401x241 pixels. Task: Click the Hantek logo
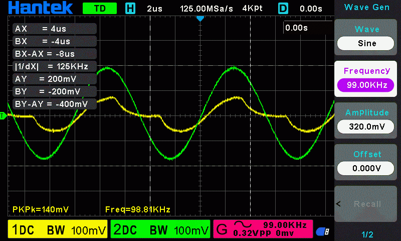click(41, 8)
